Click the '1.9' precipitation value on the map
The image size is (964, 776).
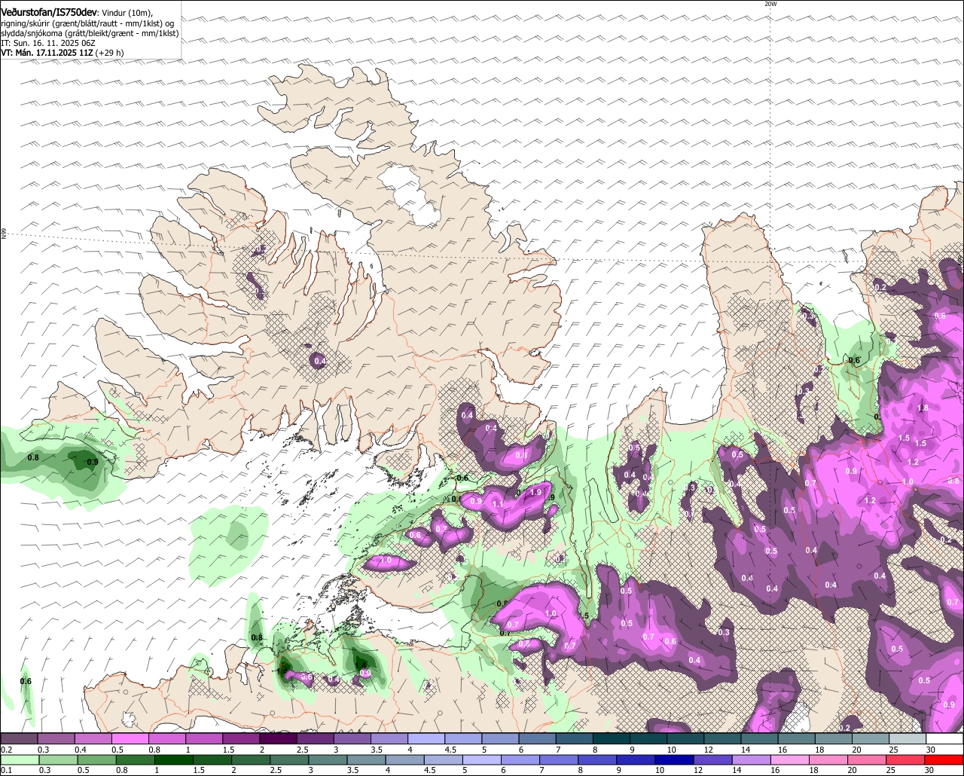click(x=536, y=492)
